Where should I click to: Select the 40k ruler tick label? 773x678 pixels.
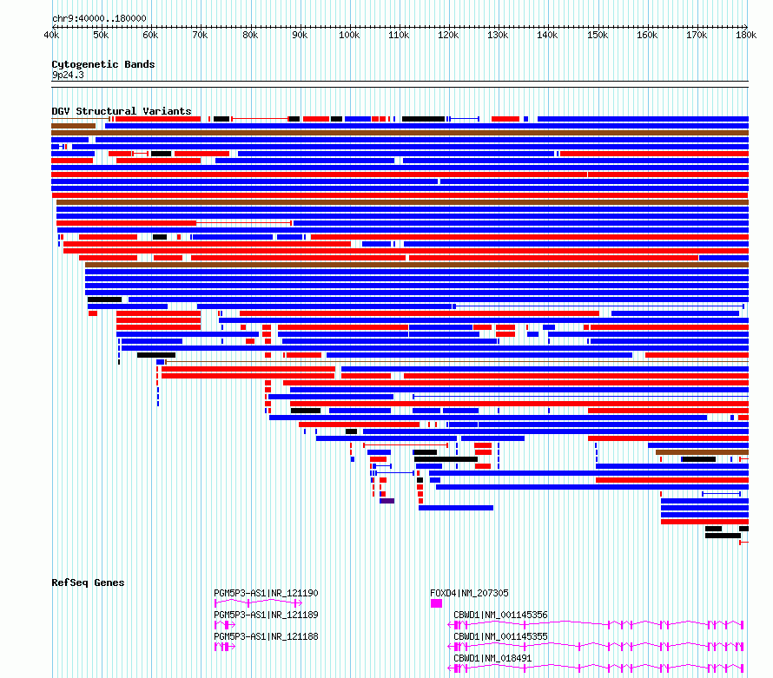(51, 35)
